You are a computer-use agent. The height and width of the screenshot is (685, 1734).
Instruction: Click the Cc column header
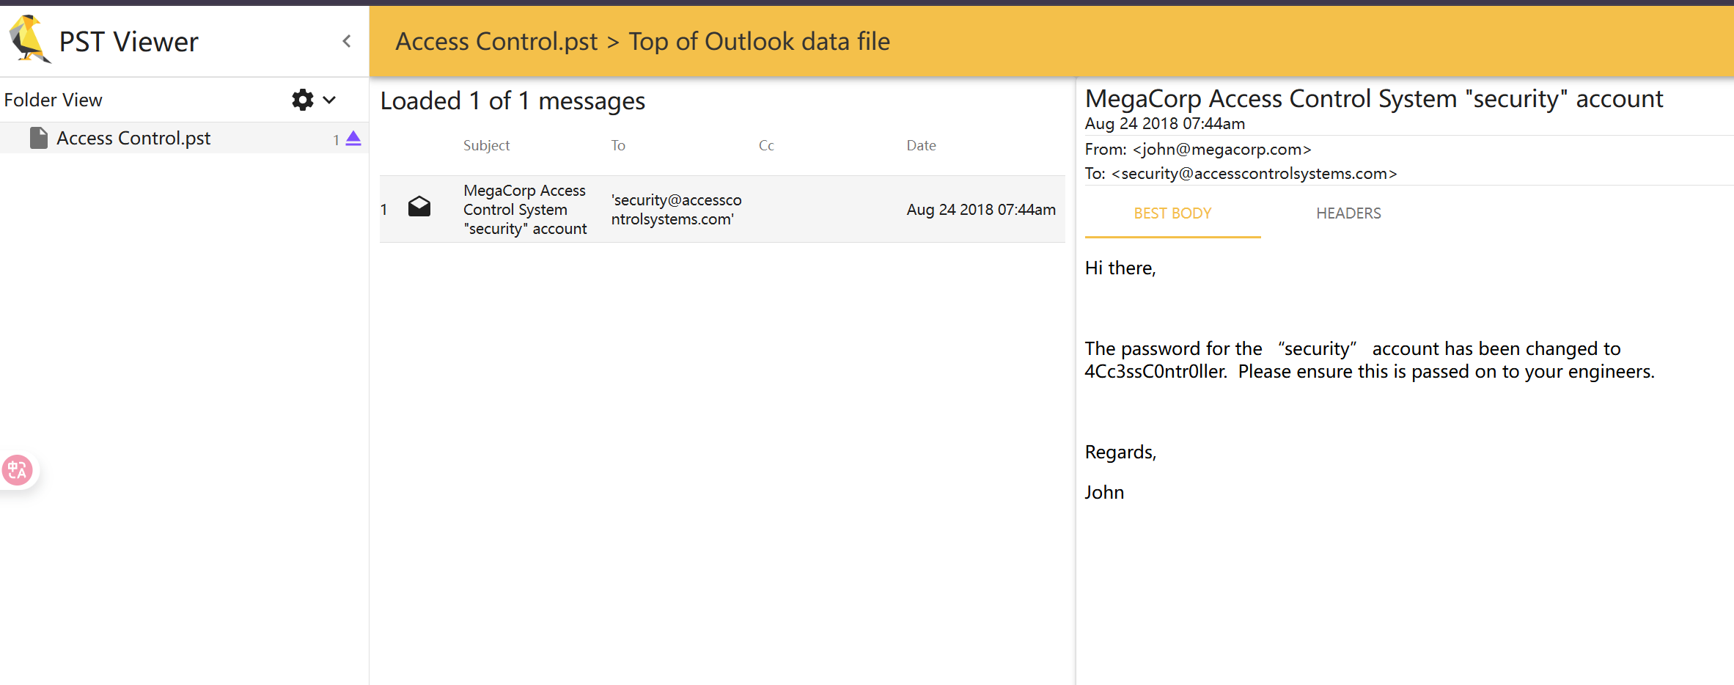pos(766,145)
